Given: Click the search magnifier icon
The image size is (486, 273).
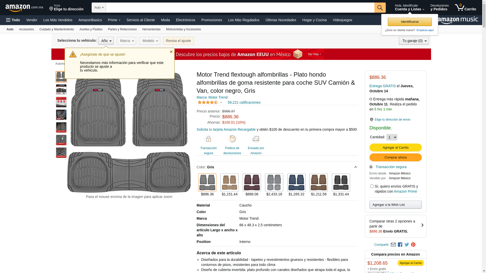Looking at the screenshot, I should coord(380,8).
